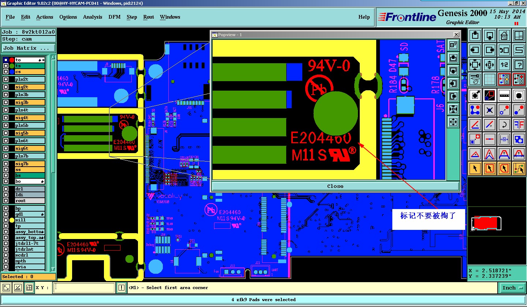
Task: Open the File menu
Action: 10,17
